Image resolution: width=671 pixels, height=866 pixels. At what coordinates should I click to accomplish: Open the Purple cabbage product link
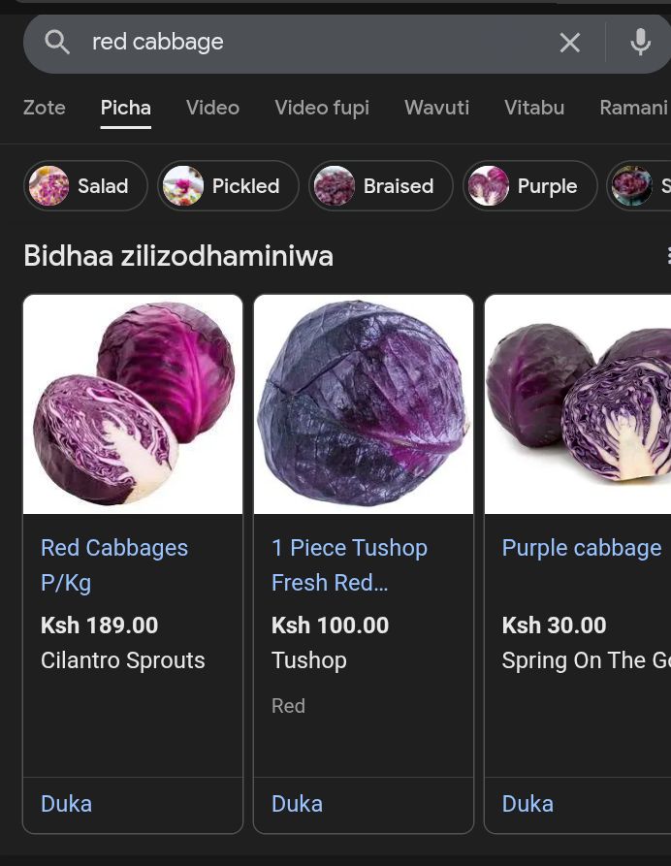pyautogui.click(x=582, y=548)
